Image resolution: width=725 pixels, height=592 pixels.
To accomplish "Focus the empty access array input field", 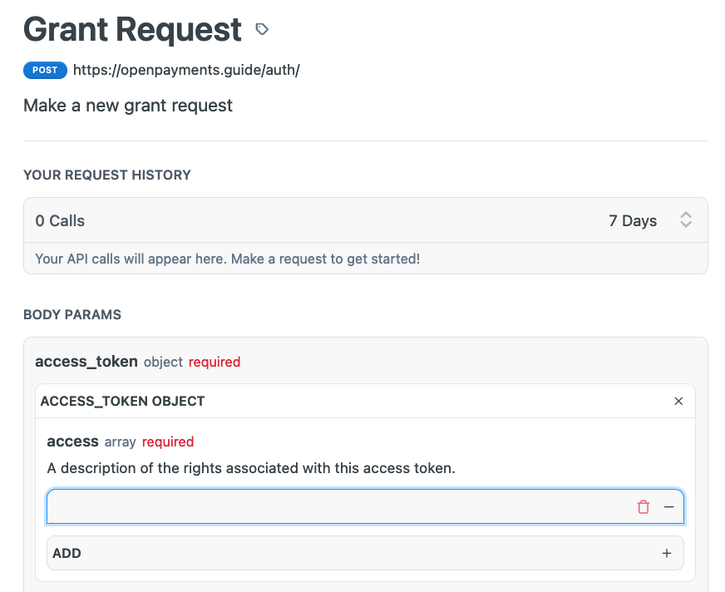I will pyautogui.click(x=333, y=506).
